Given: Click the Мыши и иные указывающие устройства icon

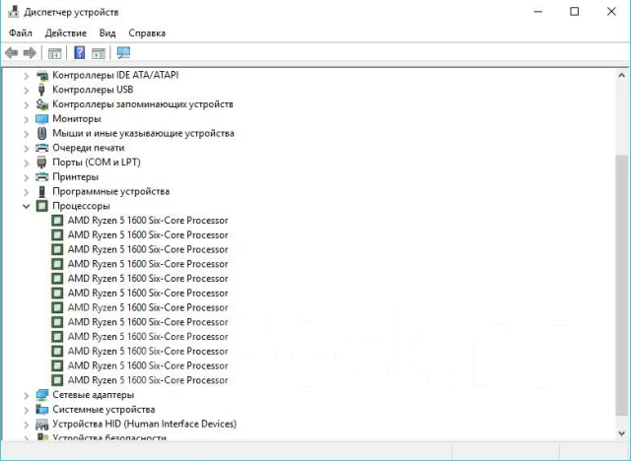Looking at the screenshot, I should click(x=41, y=133).
